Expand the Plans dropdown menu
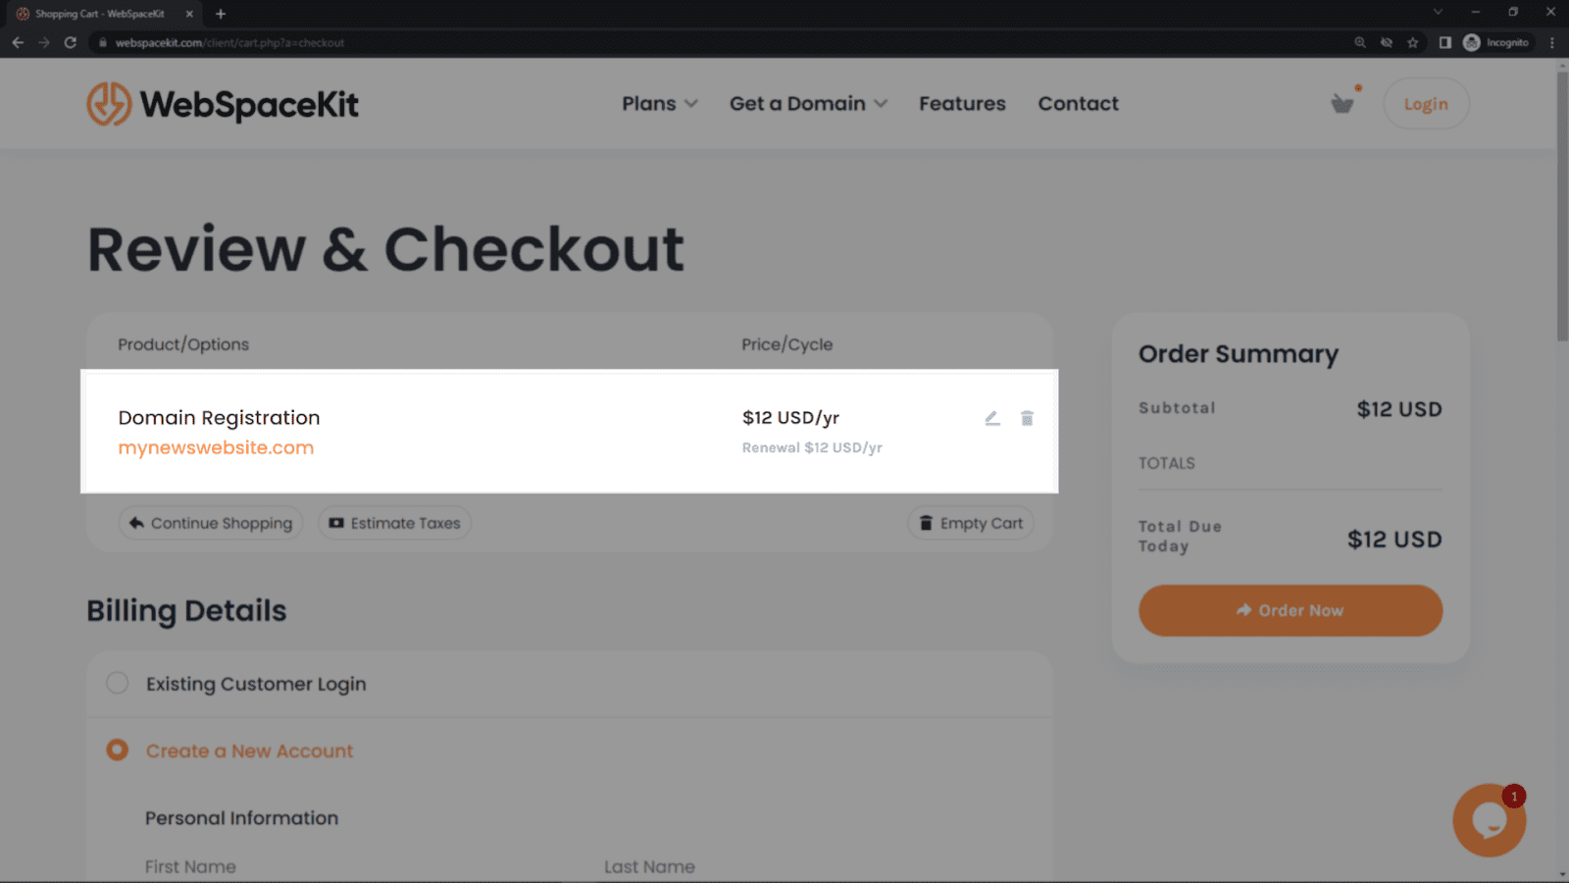The image size is (1569, 883). [x=660, y=104]
